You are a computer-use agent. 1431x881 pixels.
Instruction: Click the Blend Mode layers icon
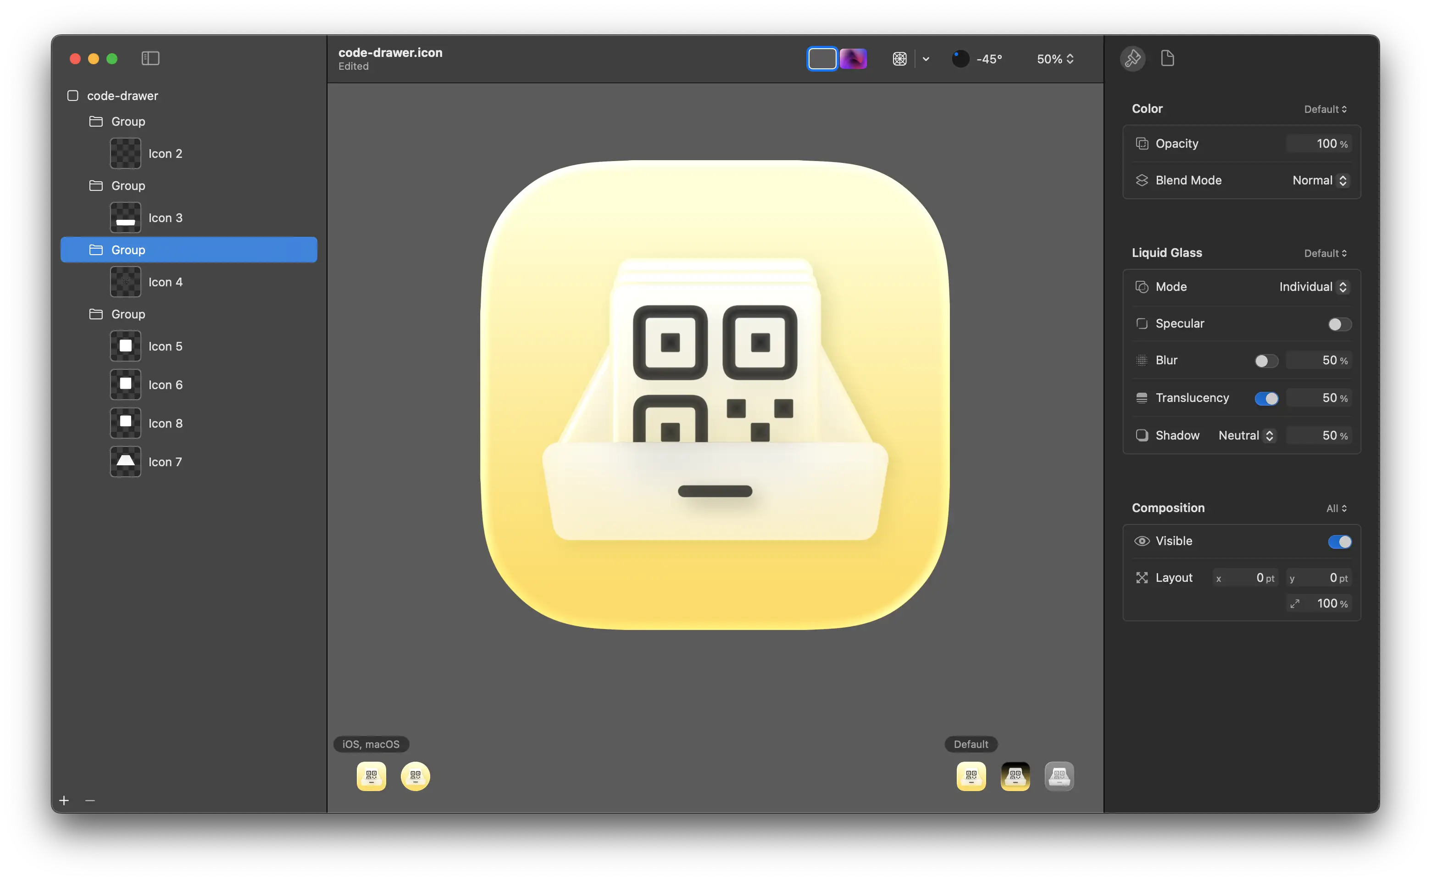click(x=1142, y=181)
